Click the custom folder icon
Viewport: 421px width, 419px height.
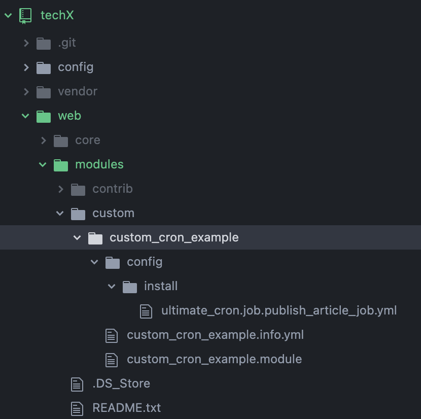click(78, 214)
